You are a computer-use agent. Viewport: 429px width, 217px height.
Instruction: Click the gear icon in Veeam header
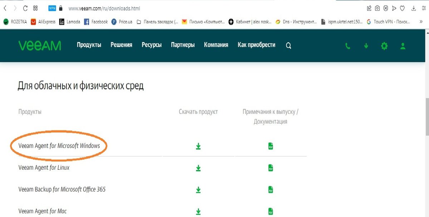click(x=384, y=46)
